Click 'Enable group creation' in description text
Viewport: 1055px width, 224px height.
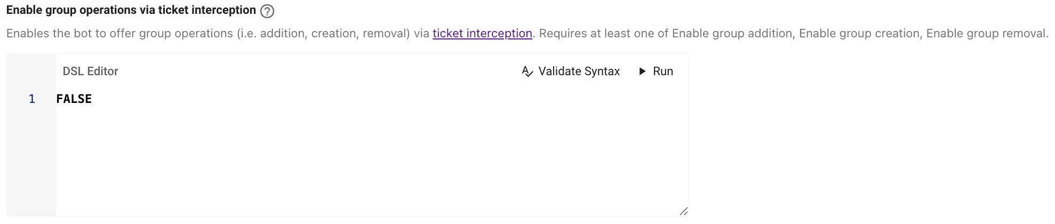[x=859, y=34]
